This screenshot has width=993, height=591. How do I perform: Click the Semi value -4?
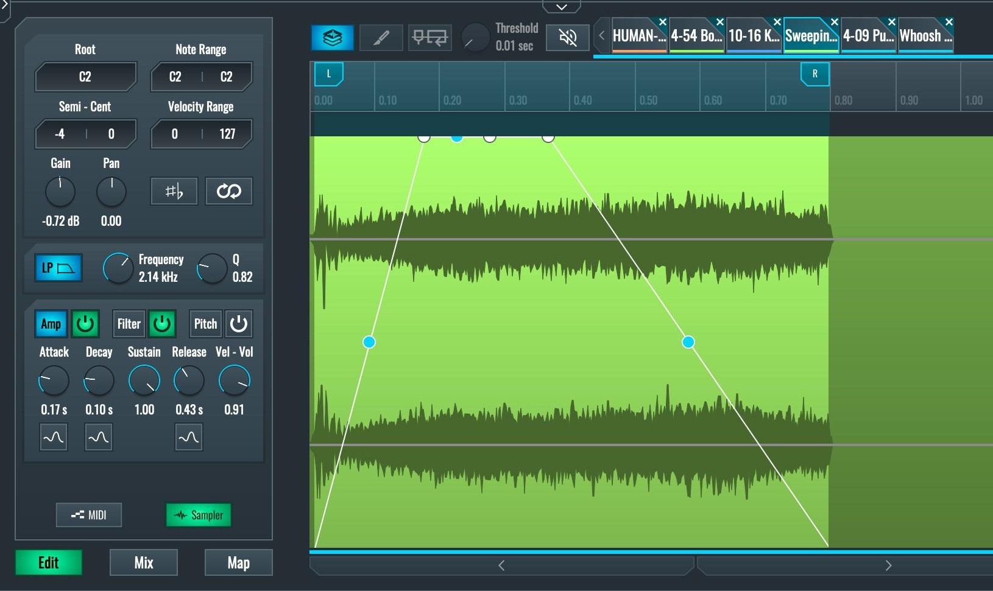(60, 134)
